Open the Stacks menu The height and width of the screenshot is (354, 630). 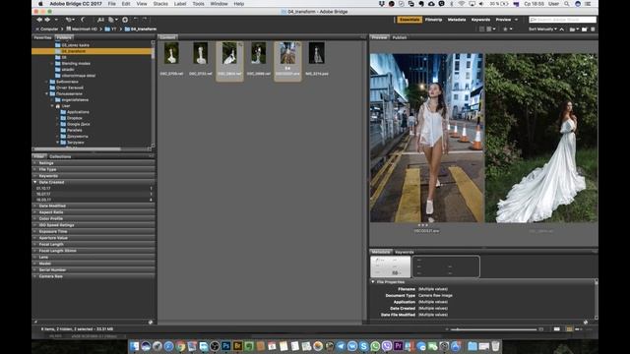pos(160,4)
